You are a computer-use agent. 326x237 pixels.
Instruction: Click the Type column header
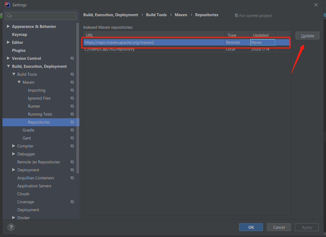tap(237, 35)
